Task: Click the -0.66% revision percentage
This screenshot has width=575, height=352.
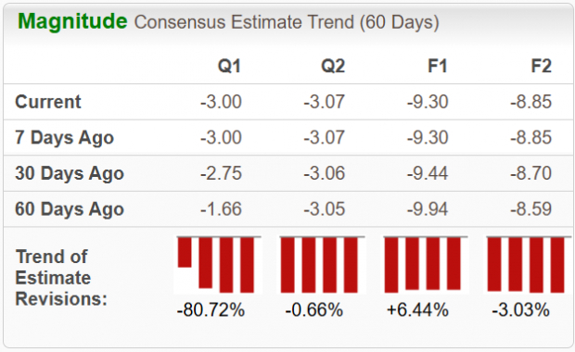Action: (314, 310)
